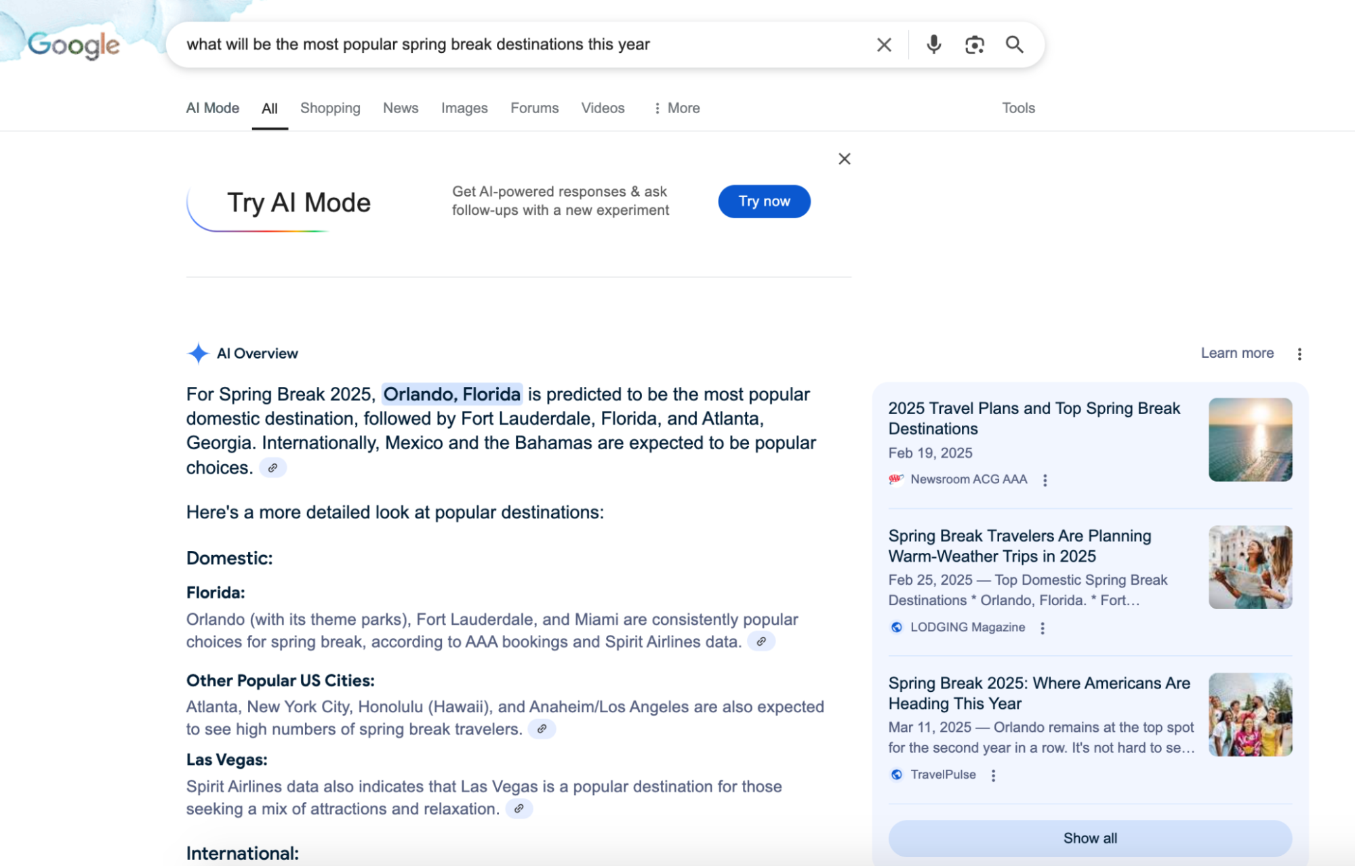This screenshot has height=866, width=1355.
Task: Click the Try now button
Action: click(x=764, y=201)
